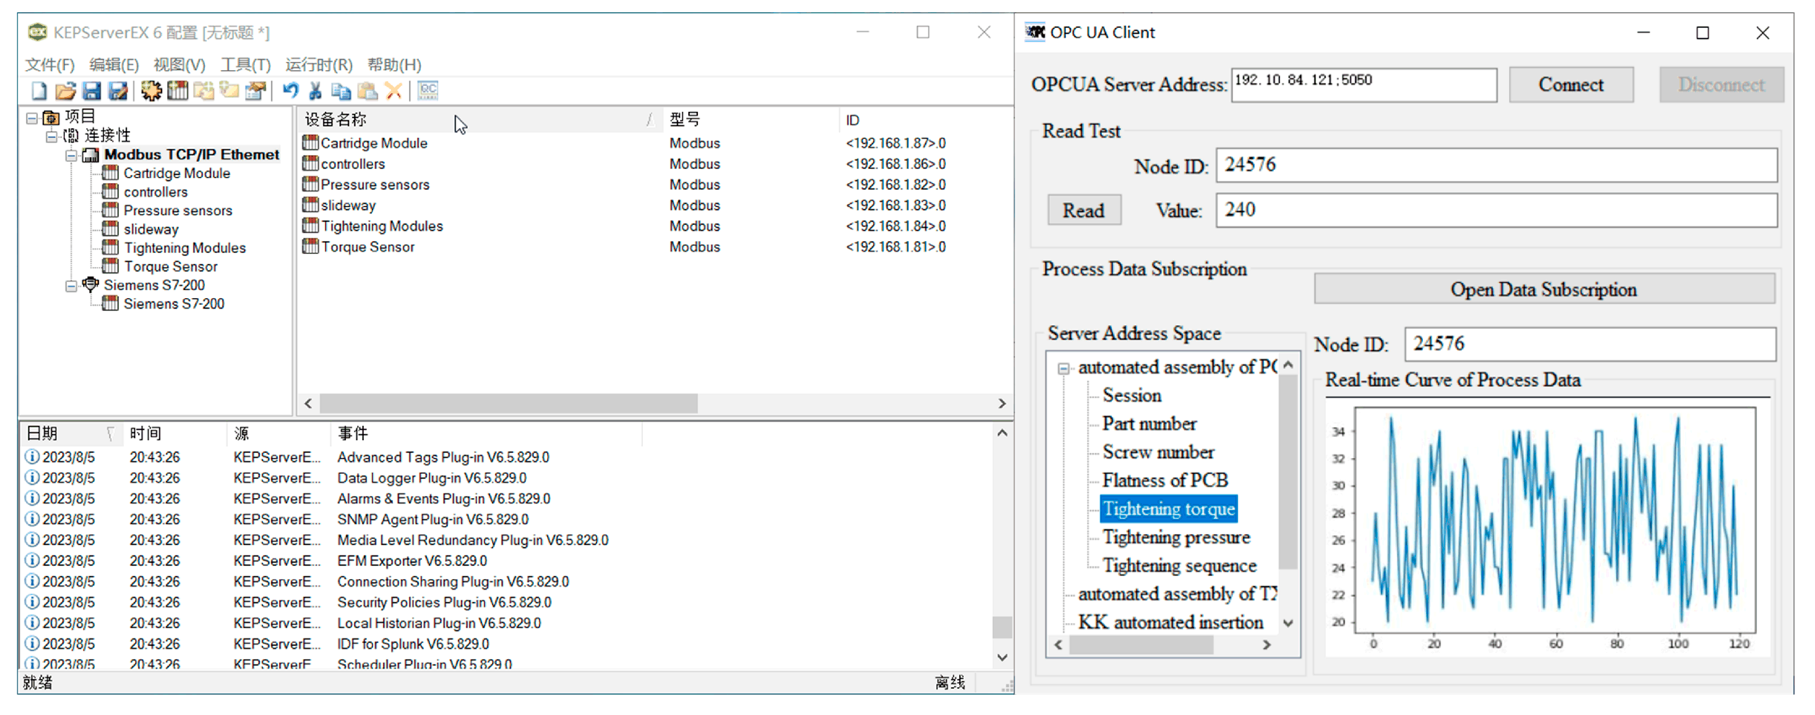Click the Paste clipboard icon

[x=367, y=91]
